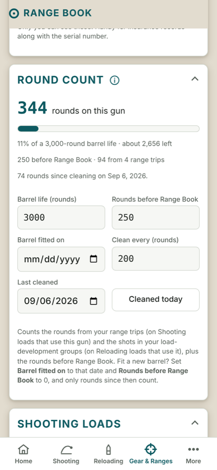The image size is (217, 470).
Task: Open the Reloading tab
Action: (108, 454)
